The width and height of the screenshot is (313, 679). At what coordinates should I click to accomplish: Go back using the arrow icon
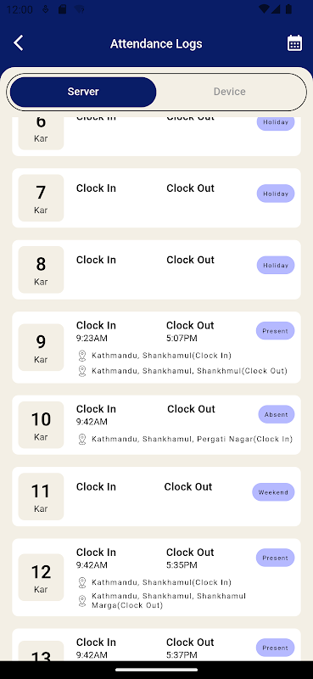(x=18, y=43)
